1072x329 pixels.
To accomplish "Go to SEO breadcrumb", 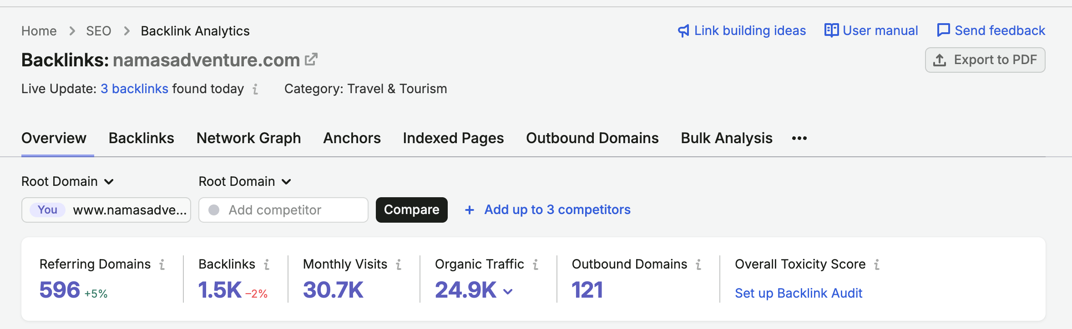I will pos(99,31).
